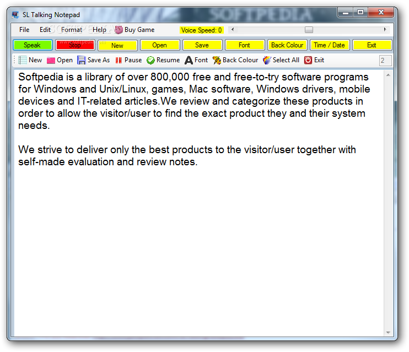The height and width of the screenshot is (352, 409).
Task: Click the word 'Unix/Linux,' in the text
Action: 124,89
